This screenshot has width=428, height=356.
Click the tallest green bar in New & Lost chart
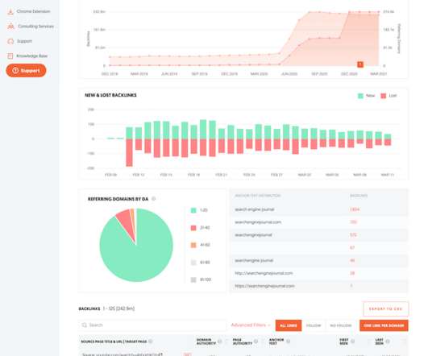click(203, 130)
